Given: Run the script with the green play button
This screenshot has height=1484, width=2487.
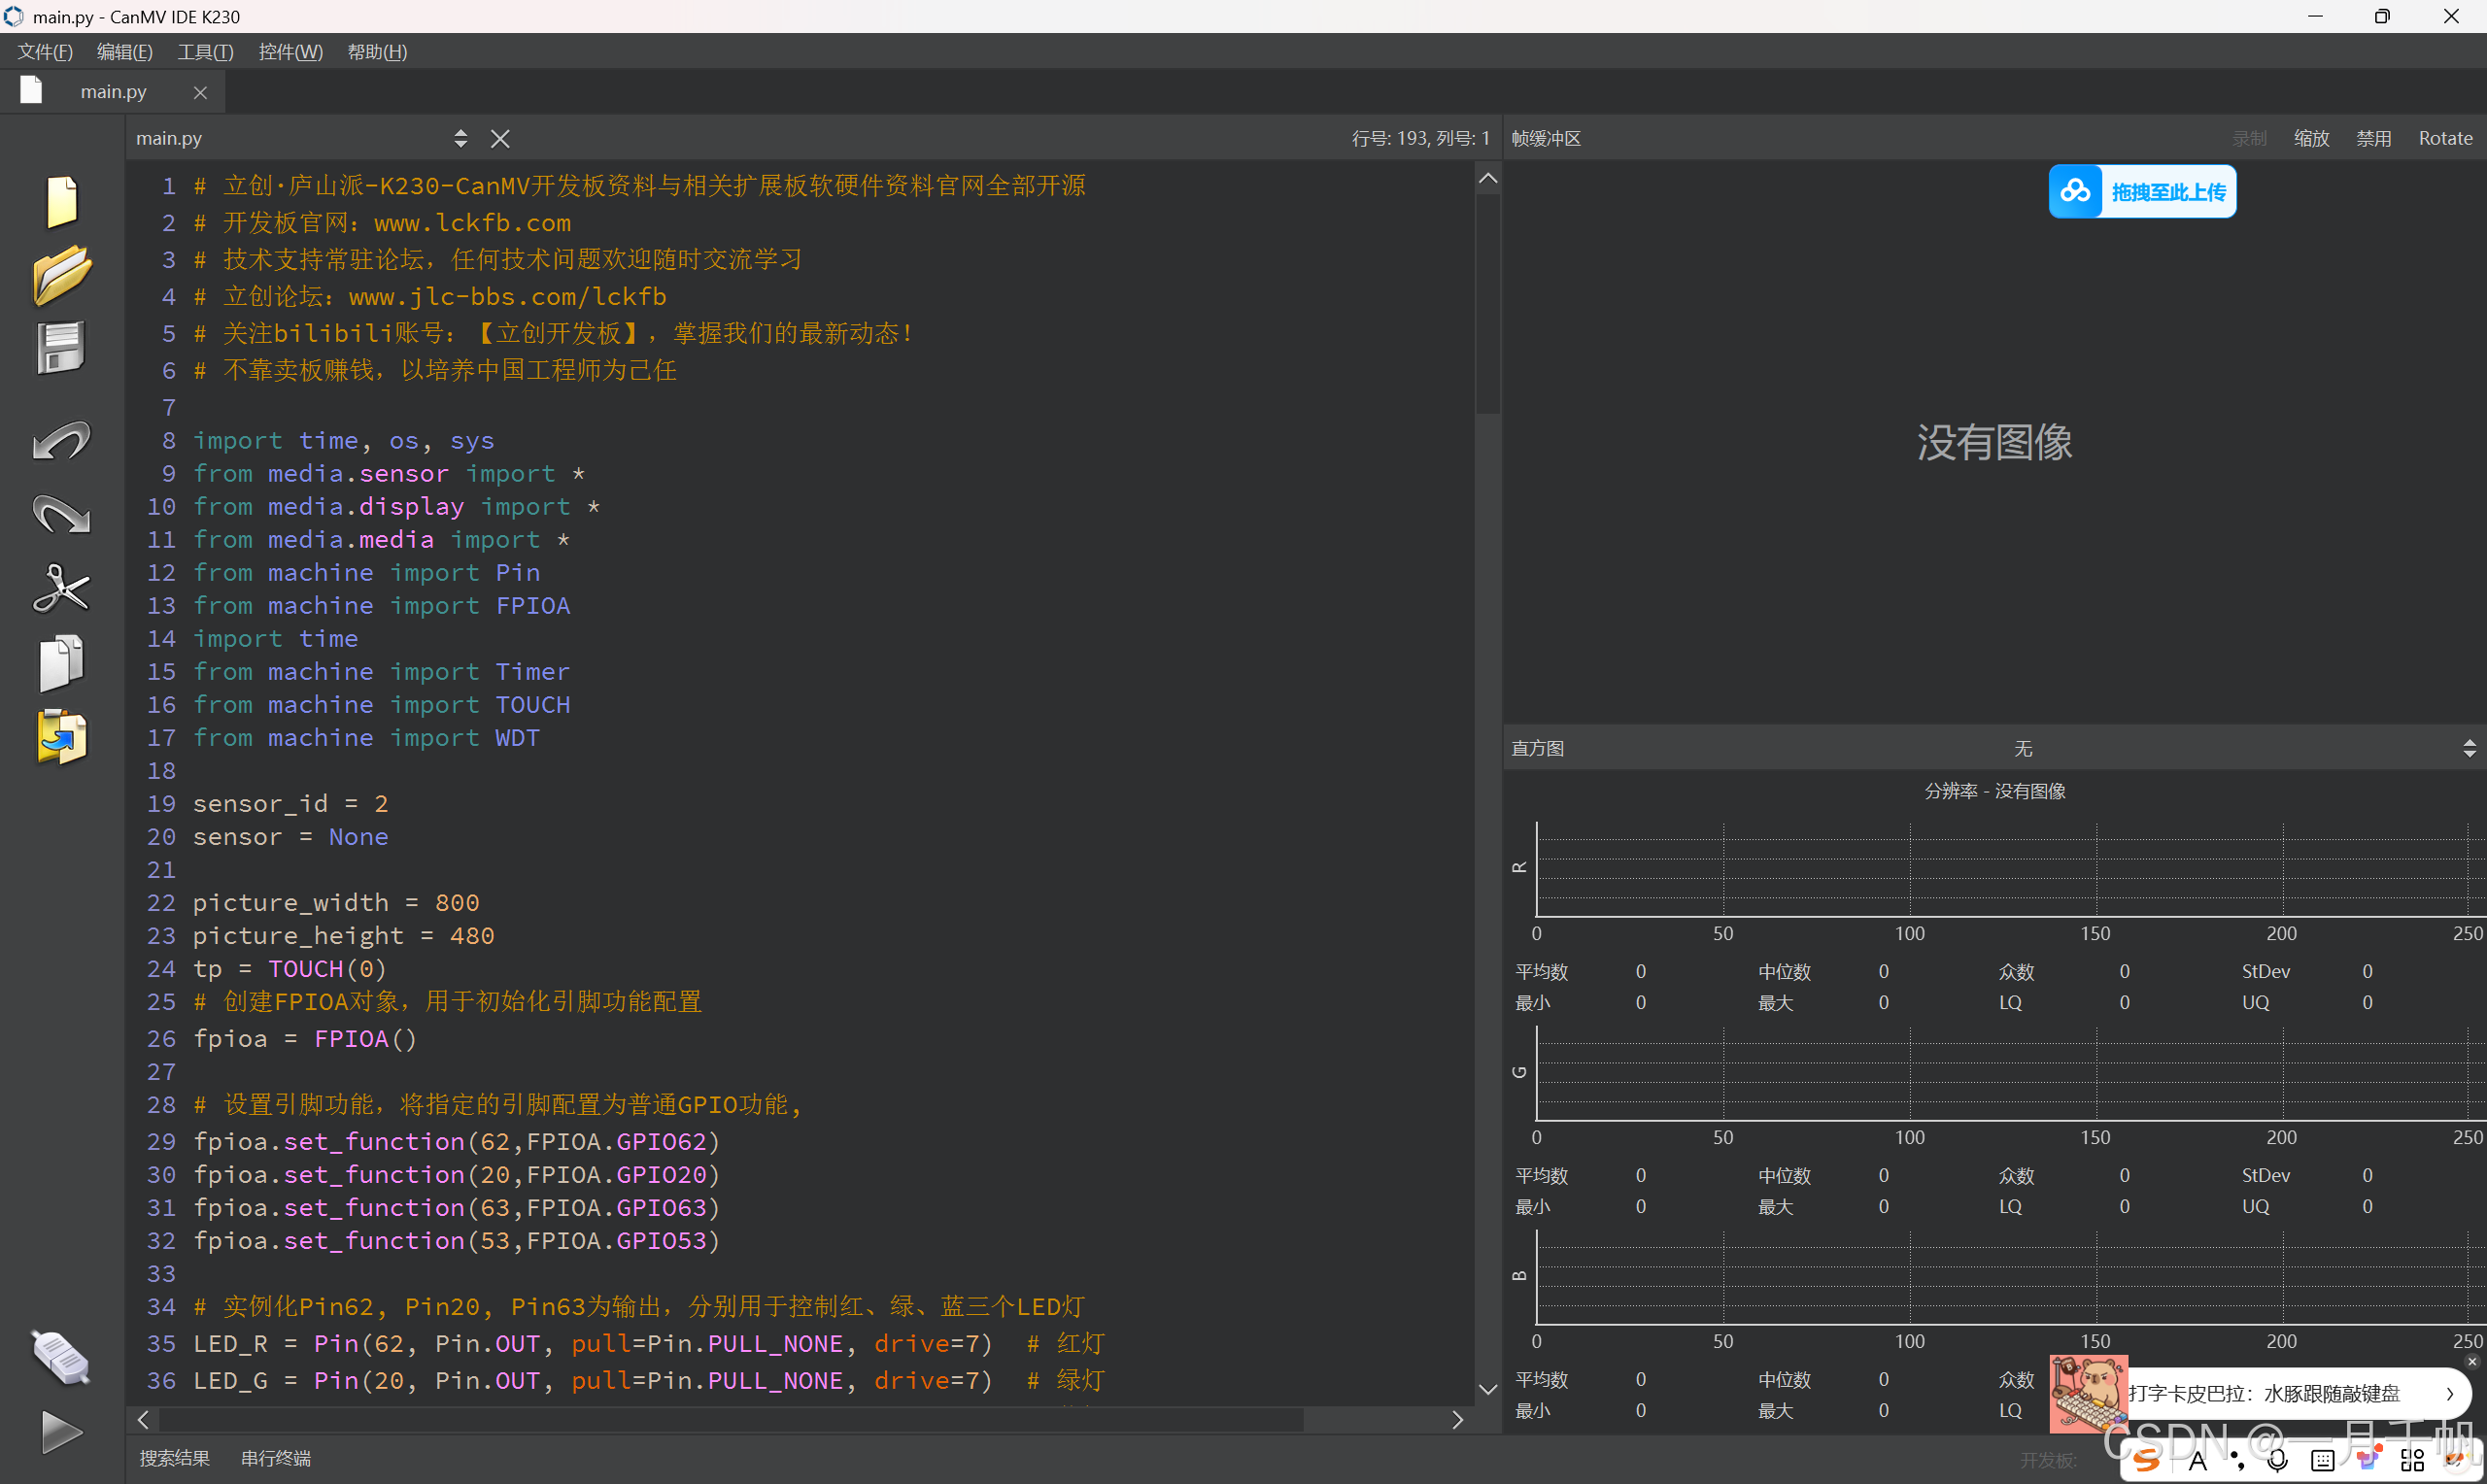Looking at the screenshot, I should tap(62, 1432).
